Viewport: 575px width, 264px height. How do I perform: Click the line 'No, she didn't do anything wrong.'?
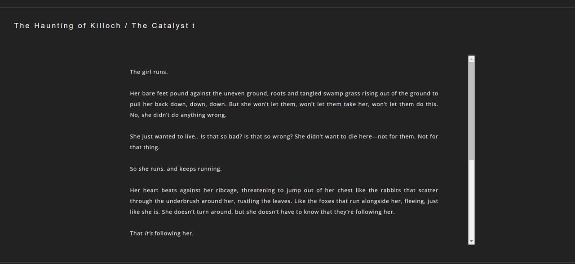tap(178, 115)
